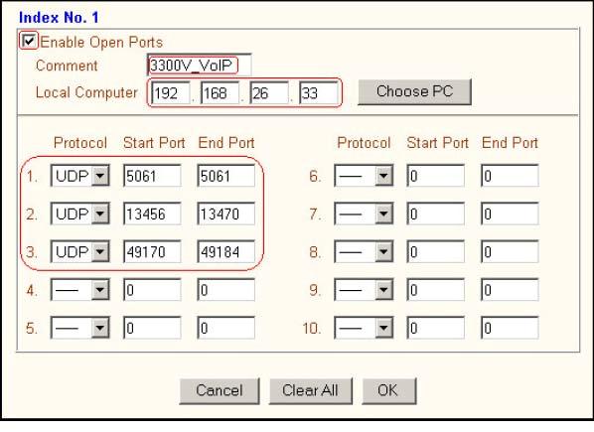The height and width of the screenshot is (432, 594).
Task: Open protocol dropdown for row 2
Action: 79,214
